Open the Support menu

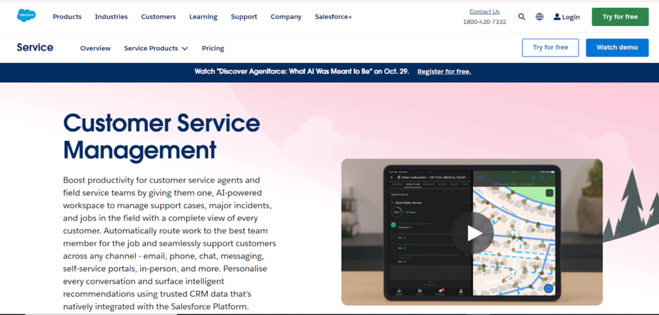point(244,17)
